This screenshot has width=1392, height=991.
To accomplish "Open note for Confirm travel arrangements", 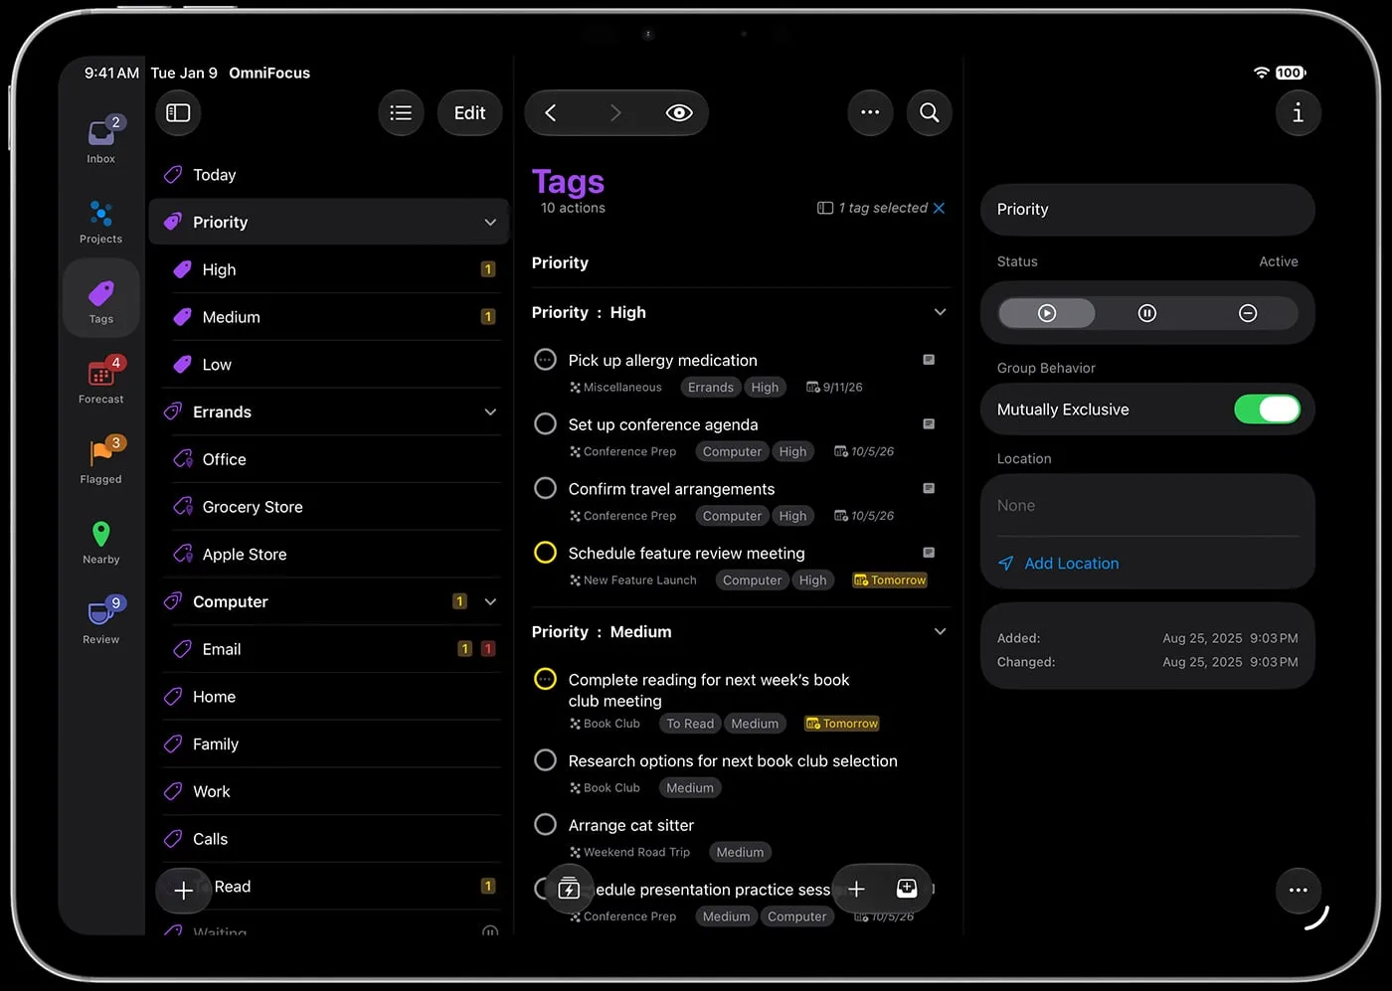I will pyautogui.click(x=929, y=488).
